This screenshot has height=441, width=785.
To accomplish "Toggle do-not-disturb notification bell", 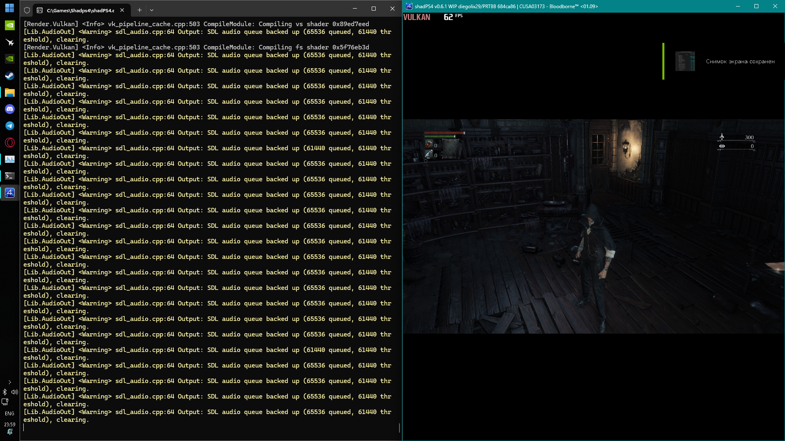I will [x=9, y=432].
